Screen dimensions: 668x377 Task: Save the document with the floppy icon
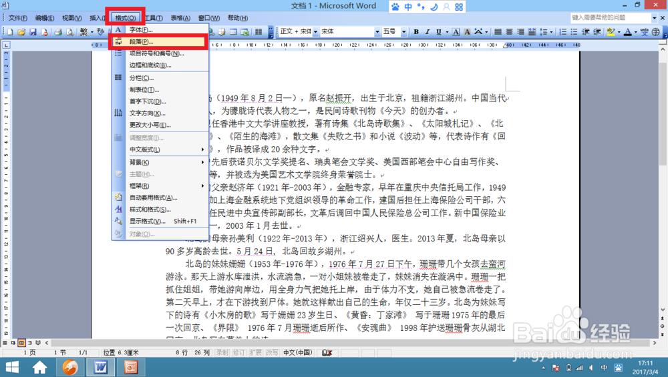33,32
